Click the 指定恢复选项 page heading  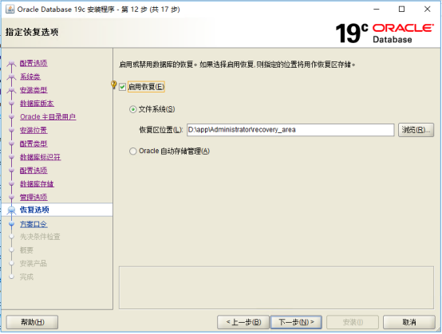32,32
